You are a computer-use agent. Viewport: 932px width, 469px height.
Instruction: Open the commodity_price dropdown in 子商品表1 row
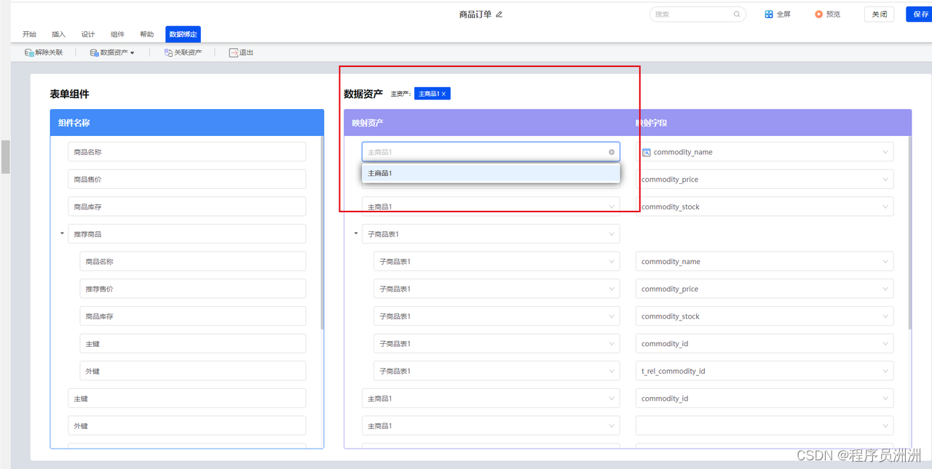(x=765, y=289)
